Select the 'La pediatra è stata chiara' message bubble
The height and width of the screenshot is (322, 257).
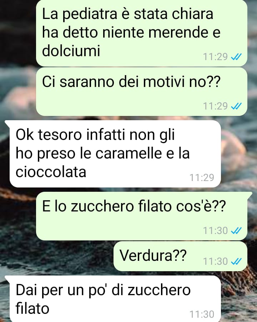142,33
